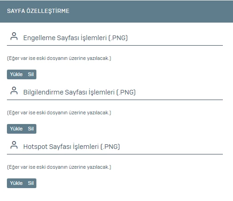233x201 pixels.
Task: Click the user icon beside Engelleme Sayfası İşlemleri
Action: click(14, 36)
